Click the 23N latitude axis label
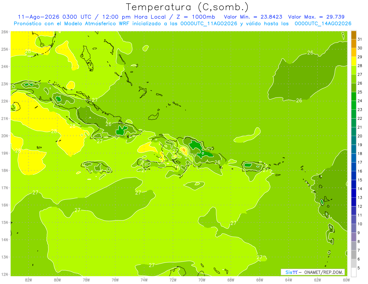The height and width of the screenshot is (284, 368). coord(5,84)
